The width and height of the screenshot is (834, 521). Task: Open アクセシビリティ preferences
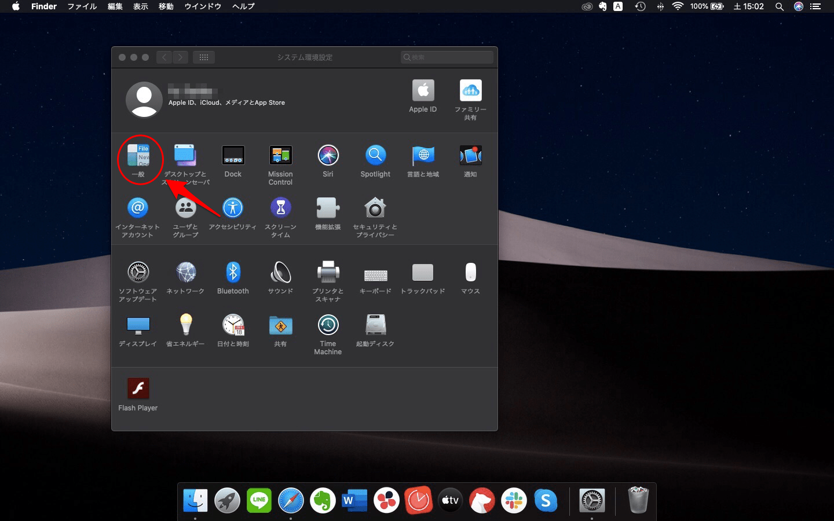(233, 208)
